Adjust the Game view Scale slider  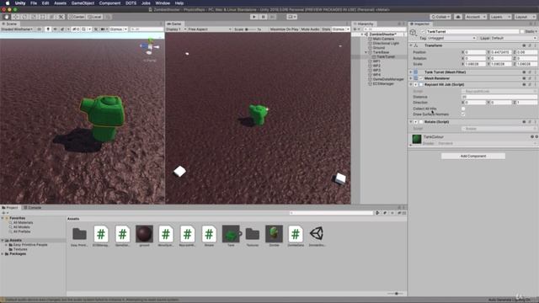[251, 29]
